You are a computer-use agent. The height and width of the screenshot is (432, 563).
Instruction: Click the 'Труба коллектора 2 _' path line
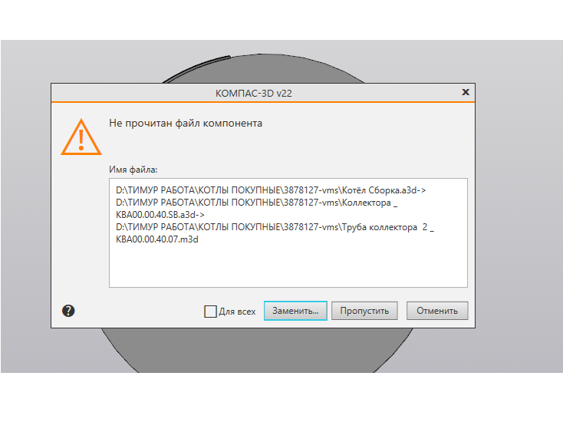tap(275, 227)
